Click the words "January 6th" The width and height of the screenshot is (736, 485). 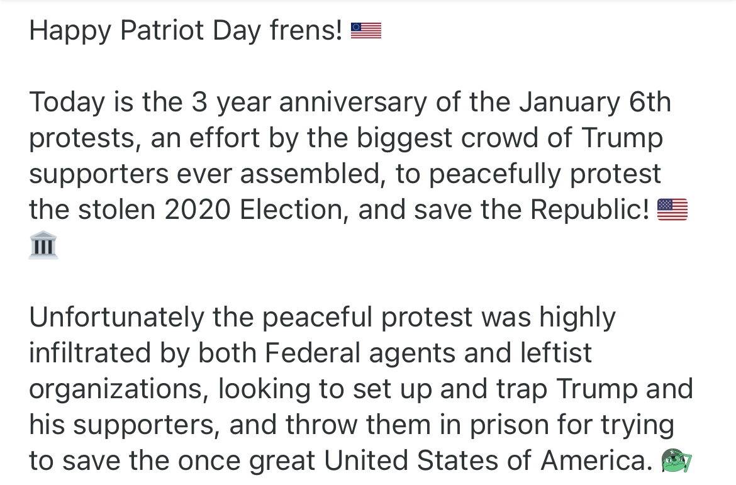click(595, 102)
